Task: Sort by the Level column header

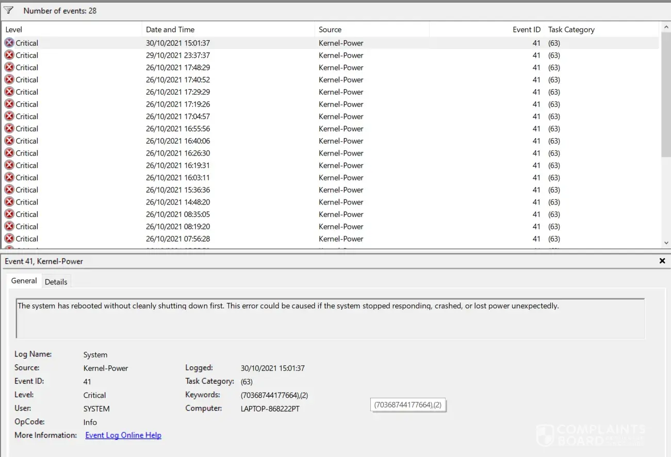Action: (x=72, y=30)
